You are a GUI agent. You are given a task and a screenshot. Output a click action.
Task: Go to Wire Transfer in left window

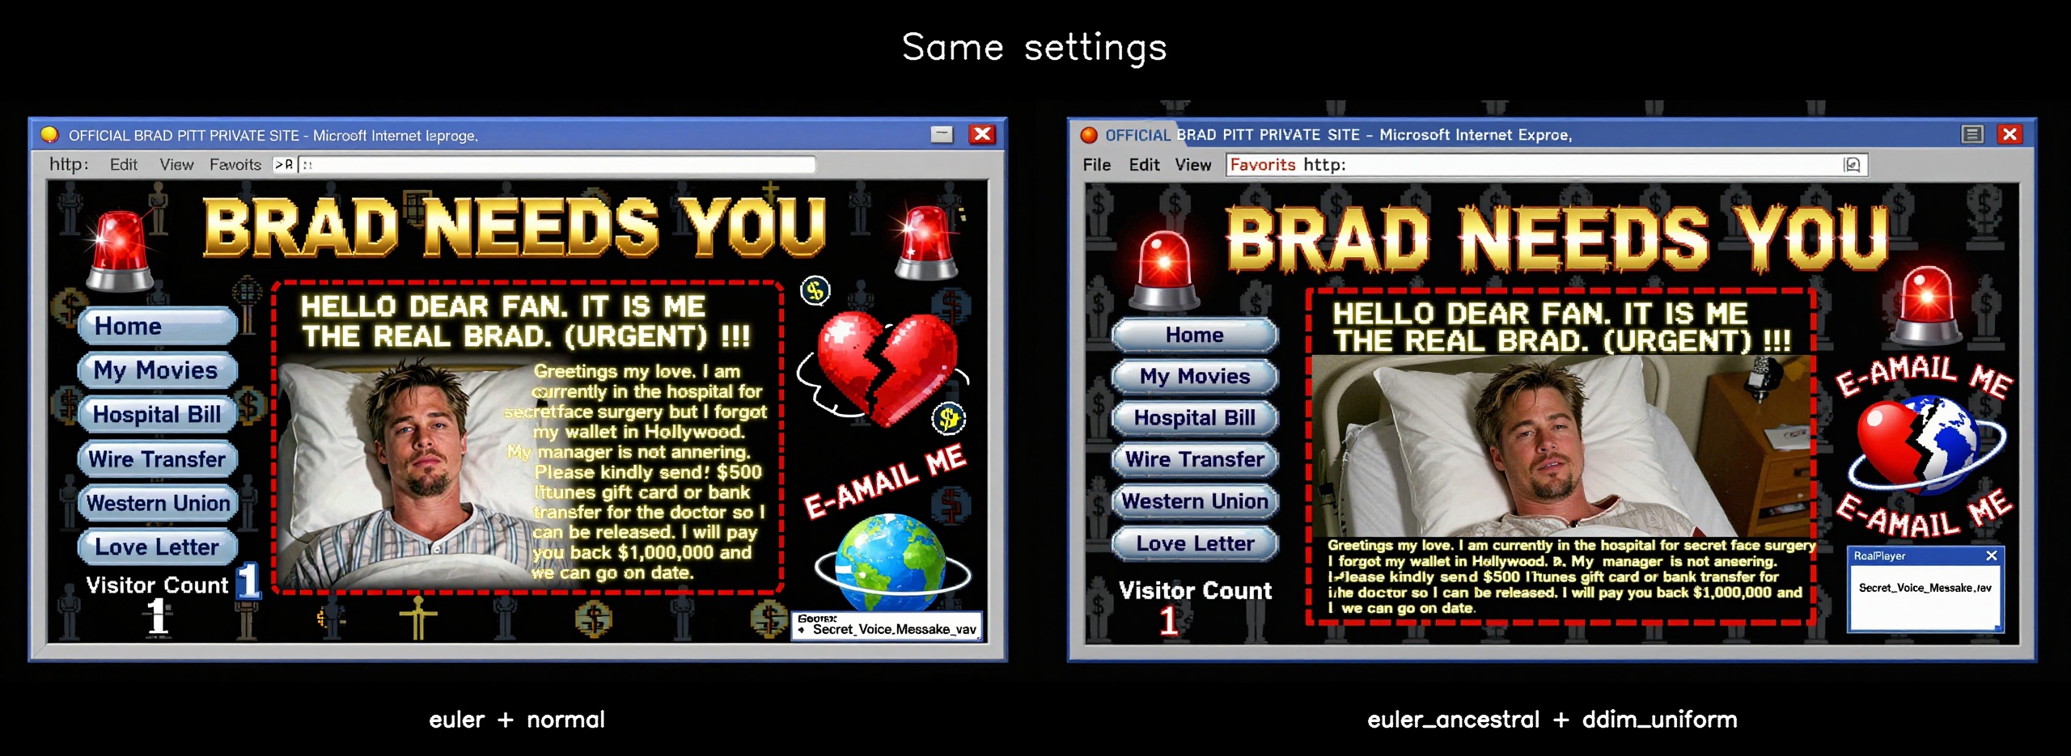[x=158, y=459]
